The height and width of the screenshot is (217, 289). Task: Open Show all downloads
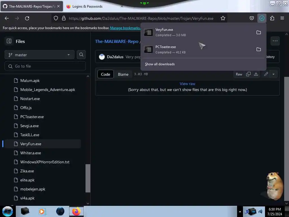(160, 64)
